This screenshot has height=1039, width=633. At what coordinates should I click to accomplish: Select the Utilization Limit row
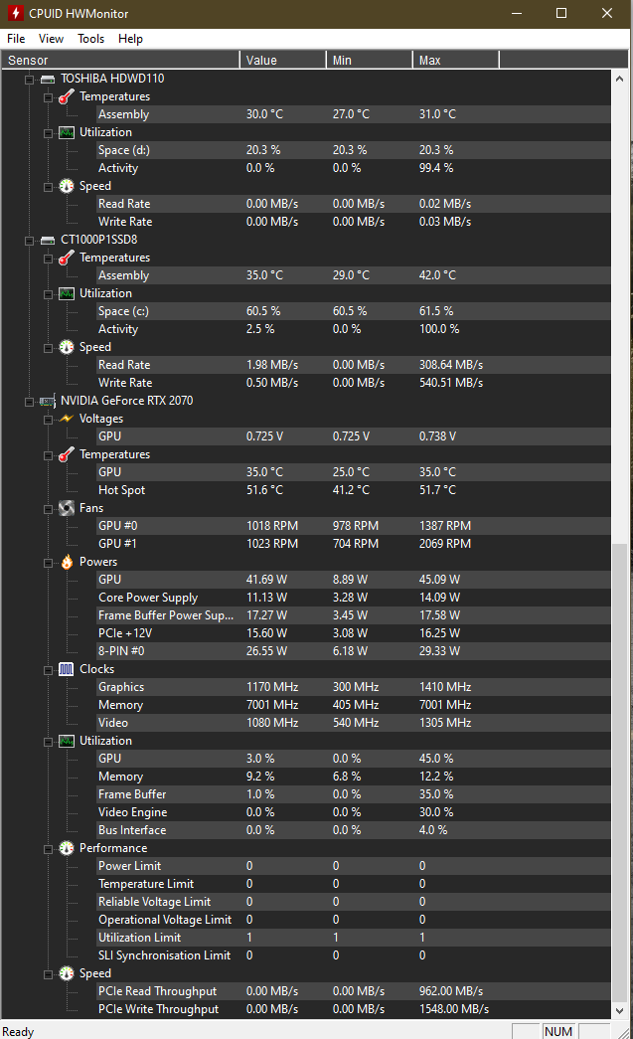354,938
